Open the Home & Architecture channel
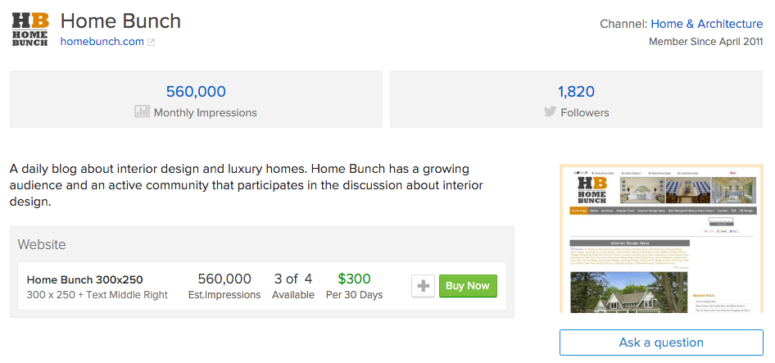The width and height of the screenshot is (775, 363). pyautogui.click(x=700, y=24)
